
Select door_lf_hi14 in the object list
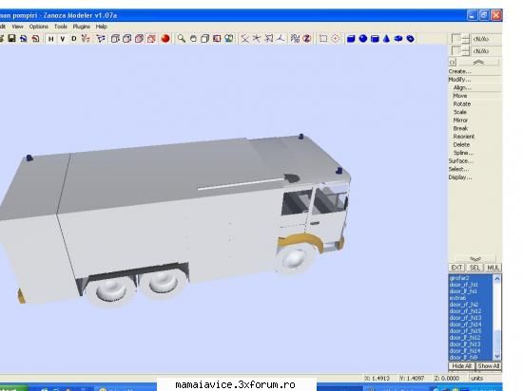point(465,350)
